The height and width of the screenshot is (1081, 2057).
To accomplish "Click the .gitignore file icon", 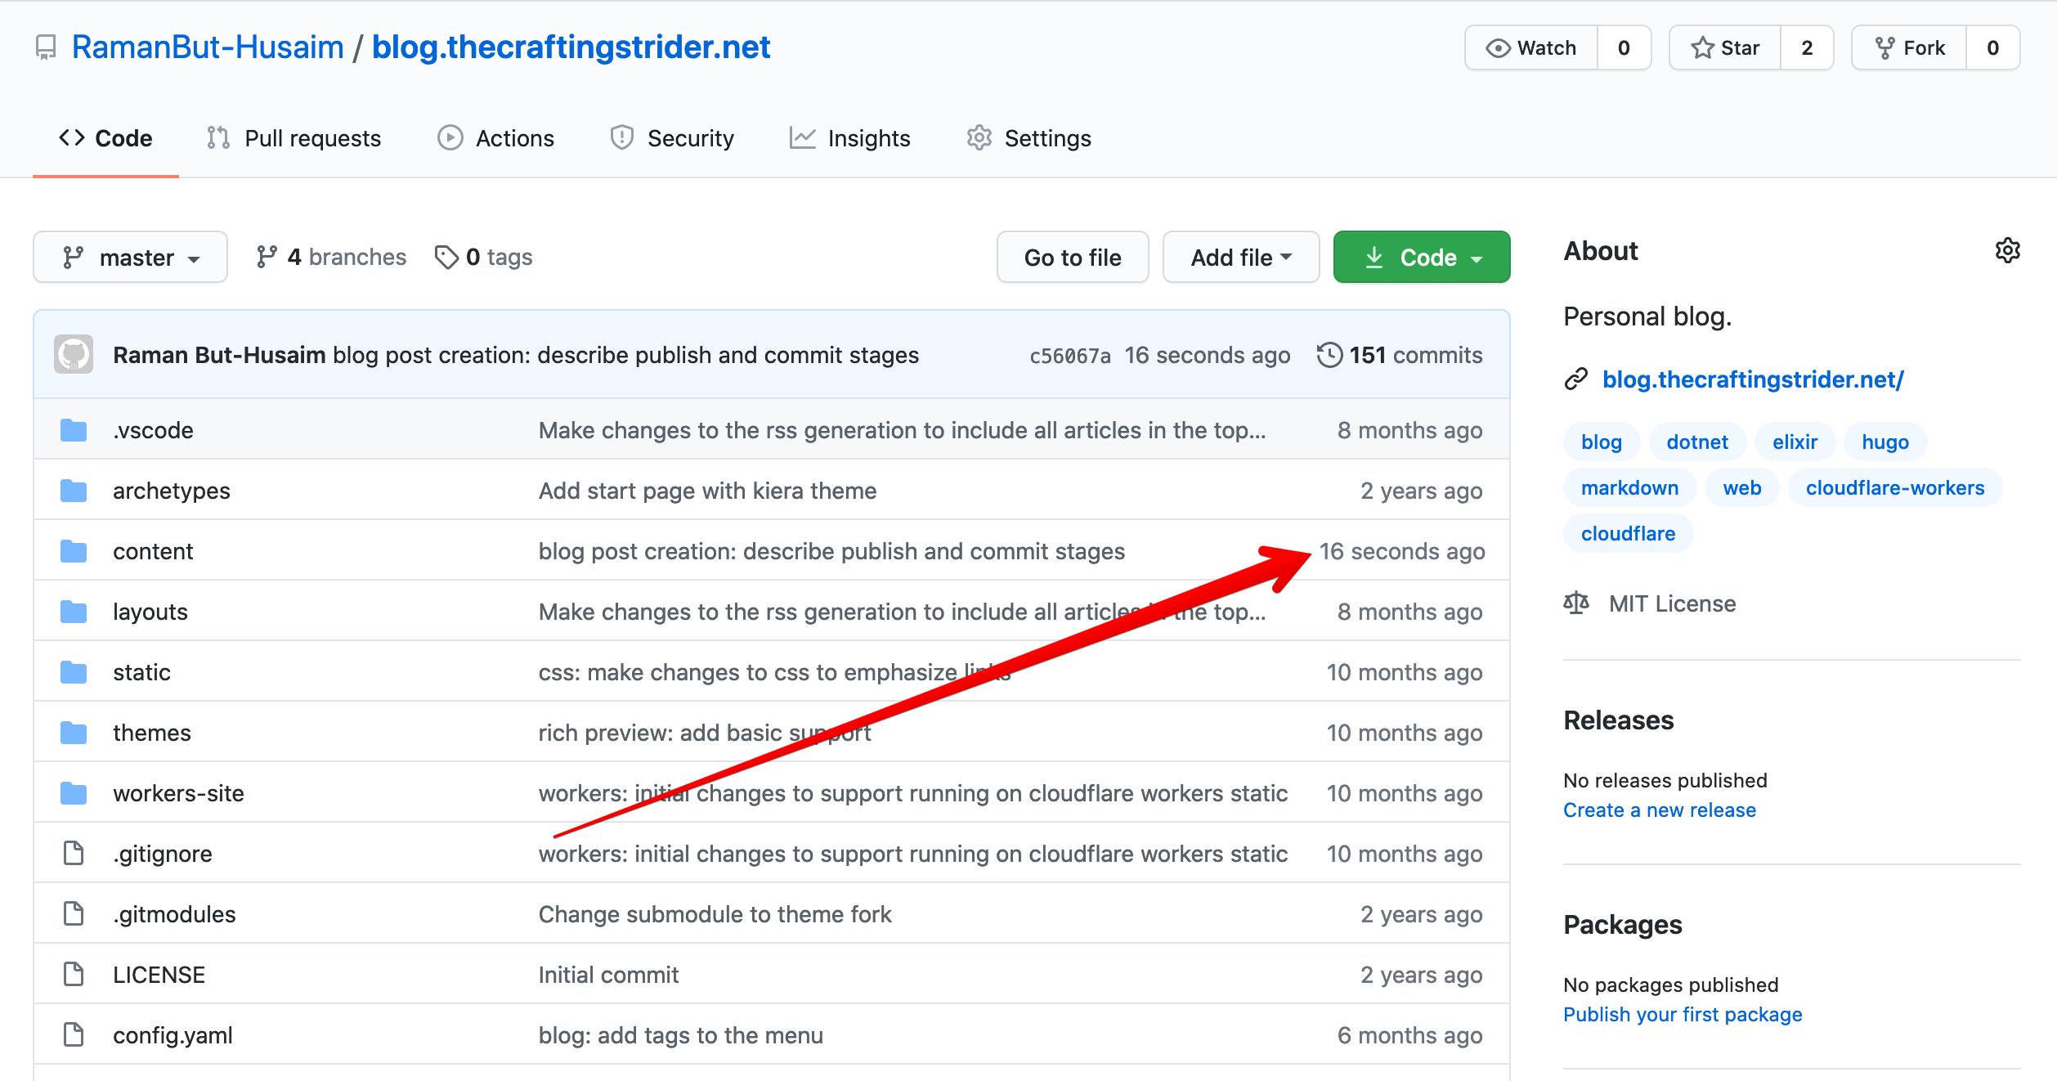I will click(74, 853).
